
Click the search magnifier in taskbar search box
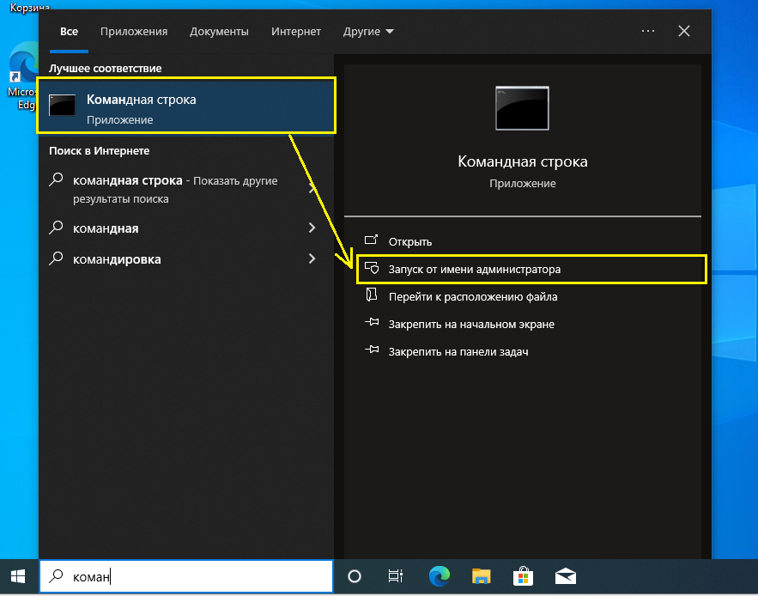(57, 575)
